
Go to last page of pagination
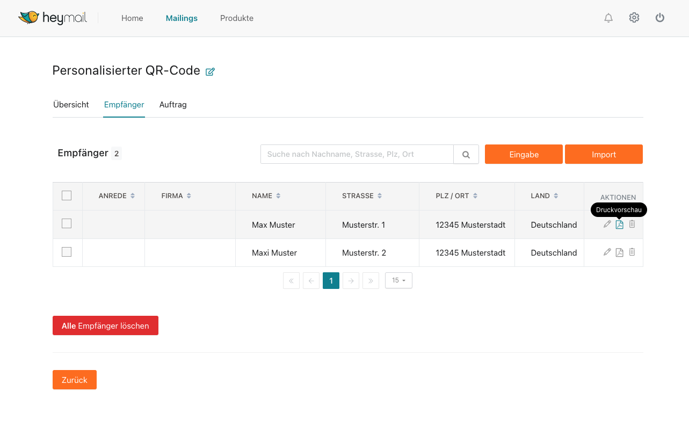click(x=371, y=280)
